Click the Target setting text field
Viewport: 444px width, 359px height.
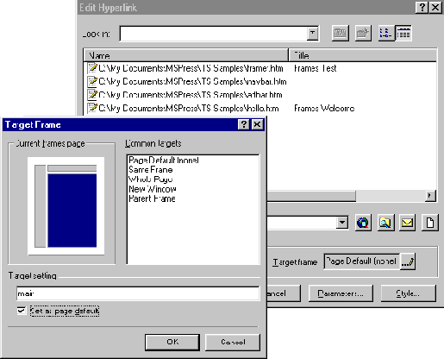138,293
